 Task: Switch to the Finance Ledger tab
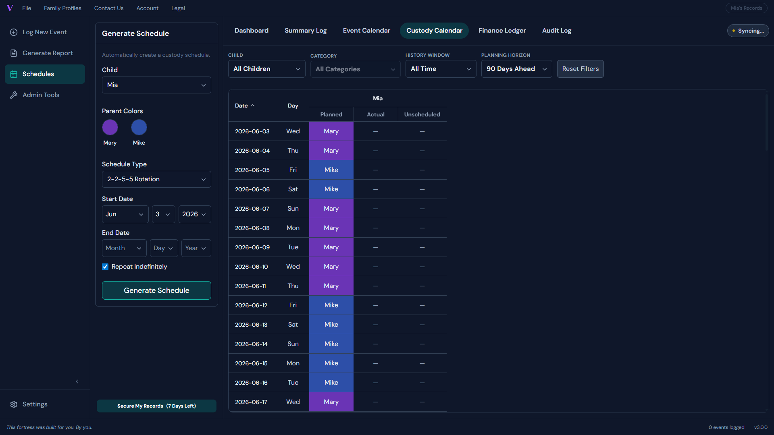(502, 31)
